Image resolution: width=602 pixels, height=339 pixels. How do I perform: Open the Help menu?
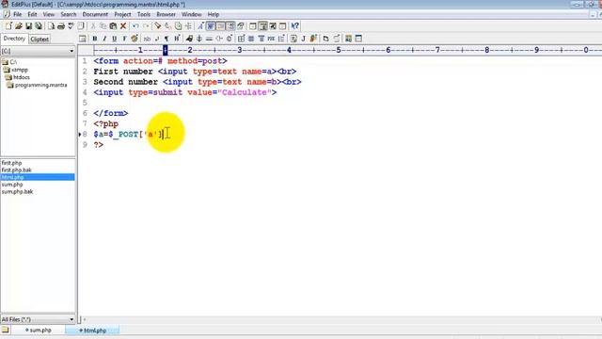point(214,14)
